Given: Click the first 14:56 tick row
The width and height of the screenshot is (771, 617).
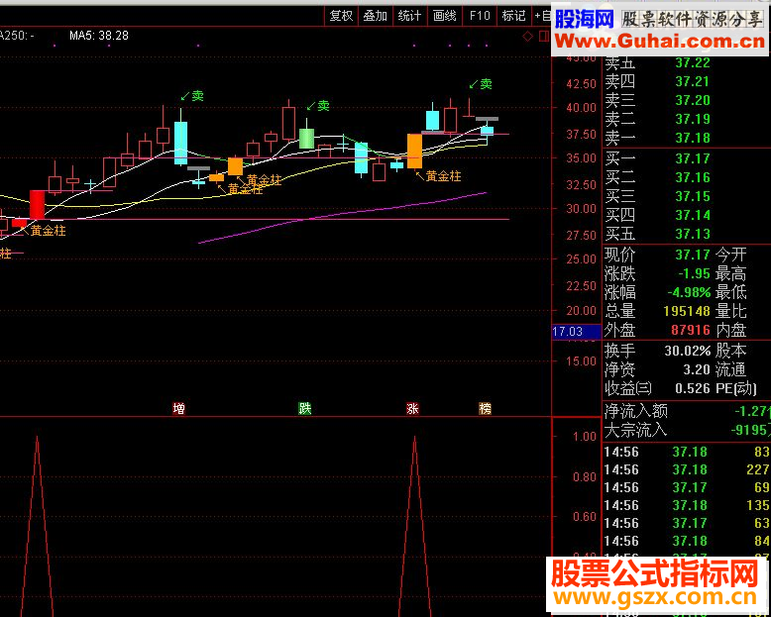Looking at the screenshot, I should [687, 452].
